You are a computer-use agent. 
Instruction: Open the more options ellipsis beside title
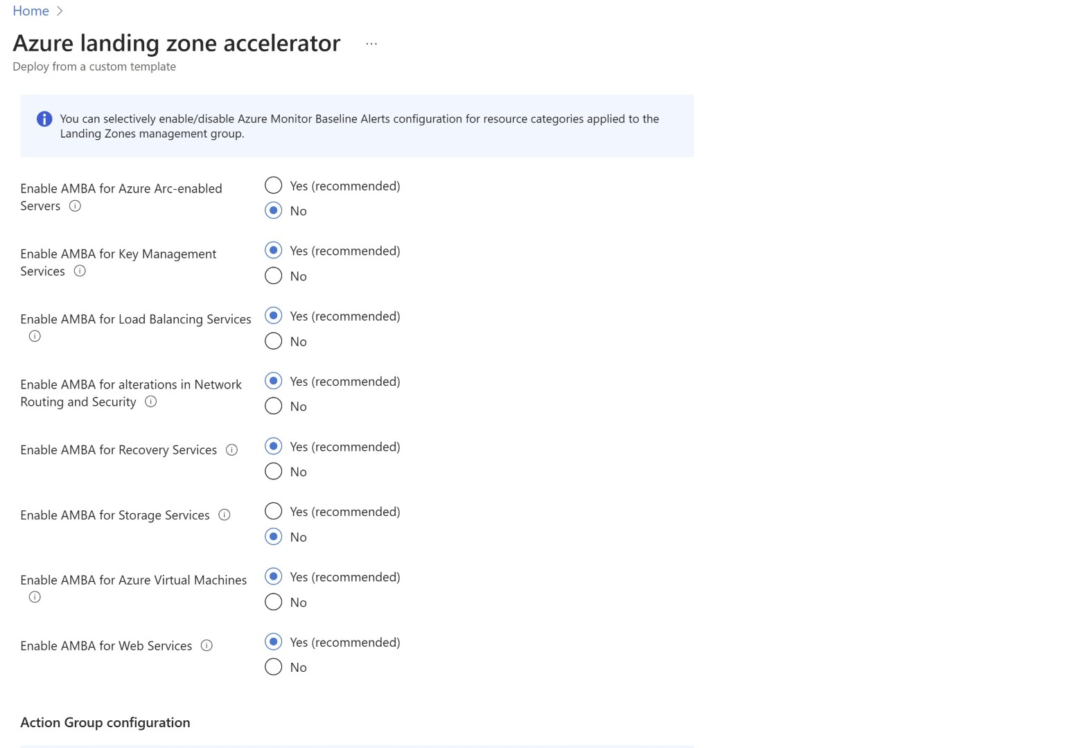(x=371, y=44)
